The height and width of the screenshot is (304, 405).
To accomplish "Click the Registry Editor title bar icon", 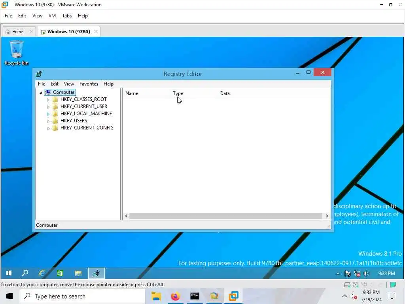I will (x=39, y=74).
